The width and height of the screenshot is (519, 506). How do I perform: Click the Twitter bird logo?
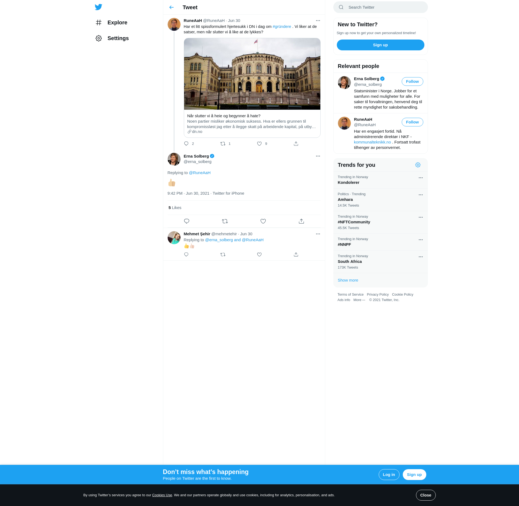point(98,7)
